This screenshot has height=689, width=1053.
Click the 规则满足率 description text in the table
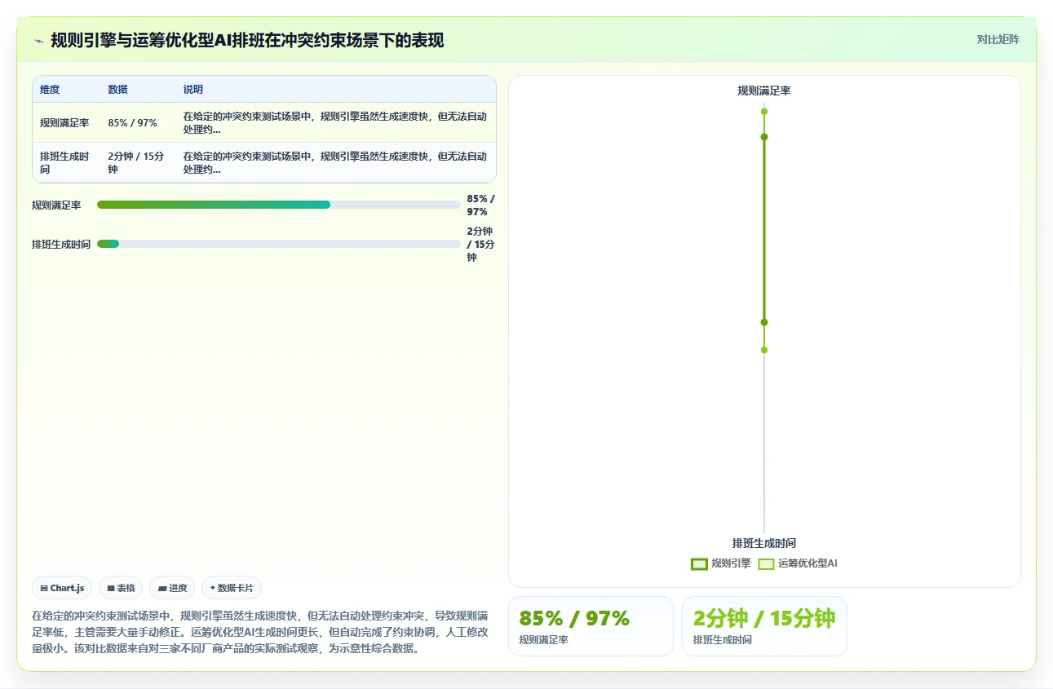335,123
